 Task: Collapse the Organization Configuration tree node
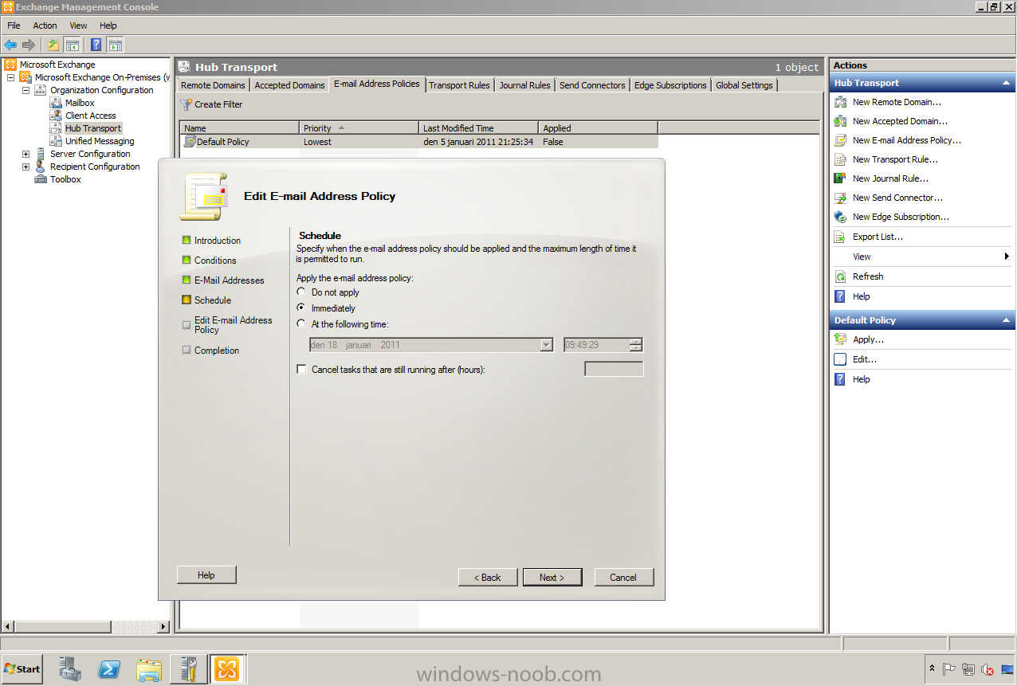(x=26, y=90)
